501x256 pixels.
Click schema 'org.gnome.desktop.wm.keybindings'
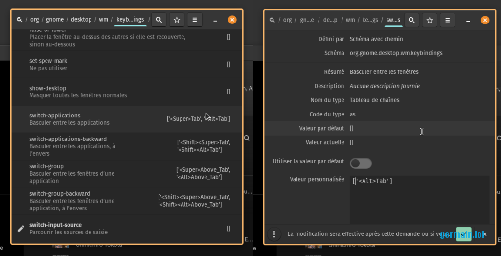click(396, 53)
